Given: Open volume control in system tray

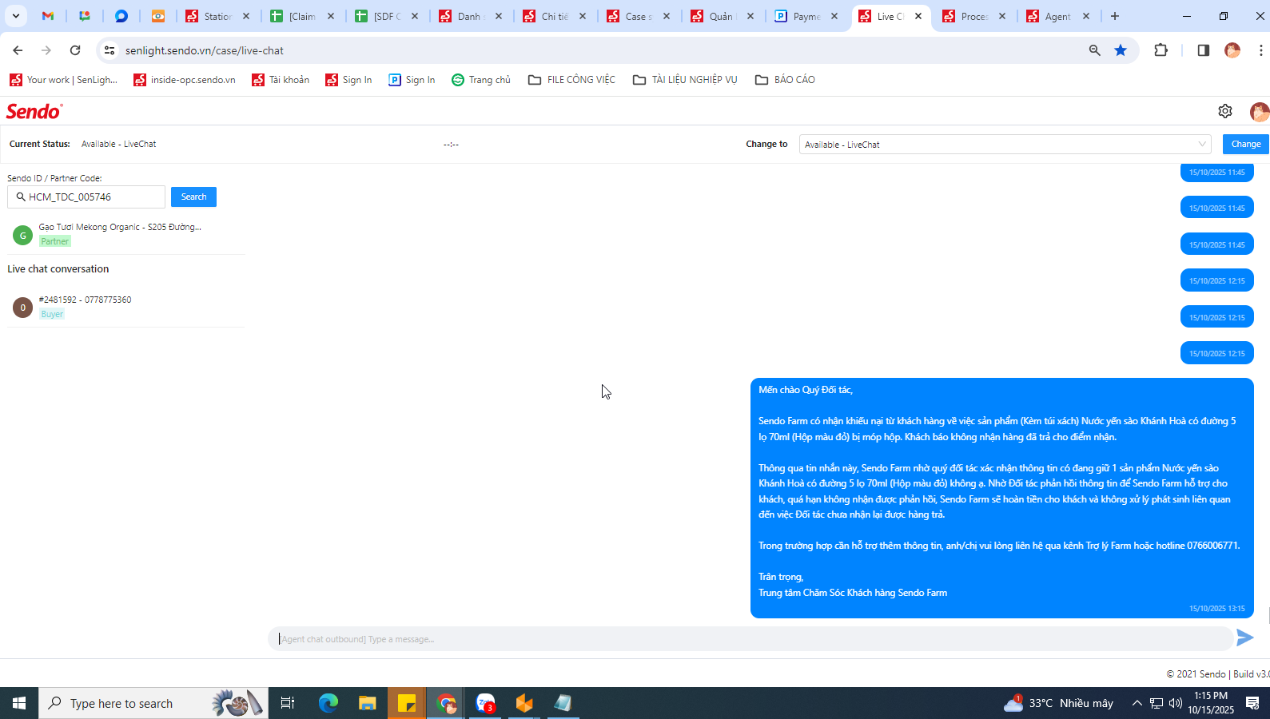Looking at the screenshot, I should [1176, 703].
